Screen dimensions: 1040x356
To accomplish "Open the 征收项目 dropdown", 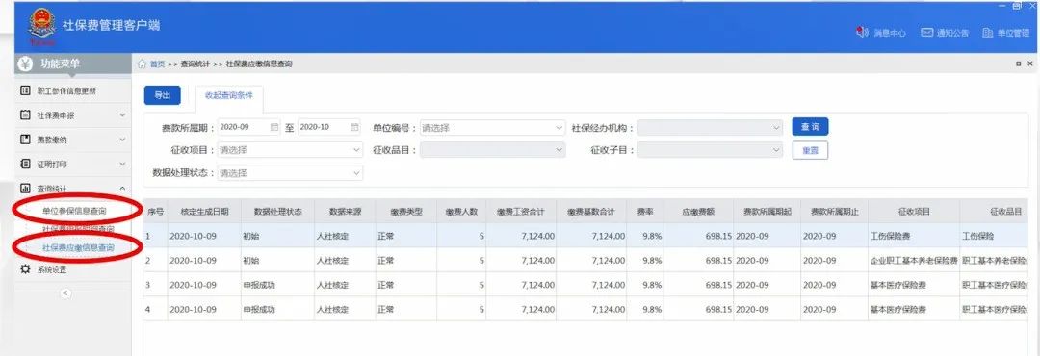I will coord(290,150).
